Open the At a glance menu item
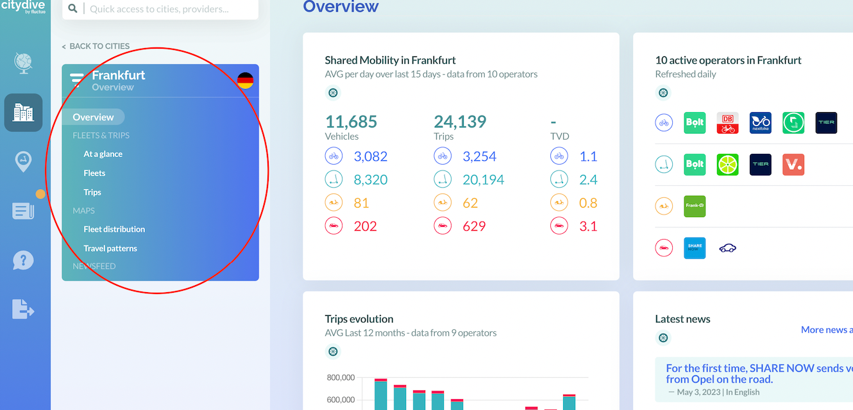The height and width of the screenshot is (410, 853). click(x=103, y=154)
